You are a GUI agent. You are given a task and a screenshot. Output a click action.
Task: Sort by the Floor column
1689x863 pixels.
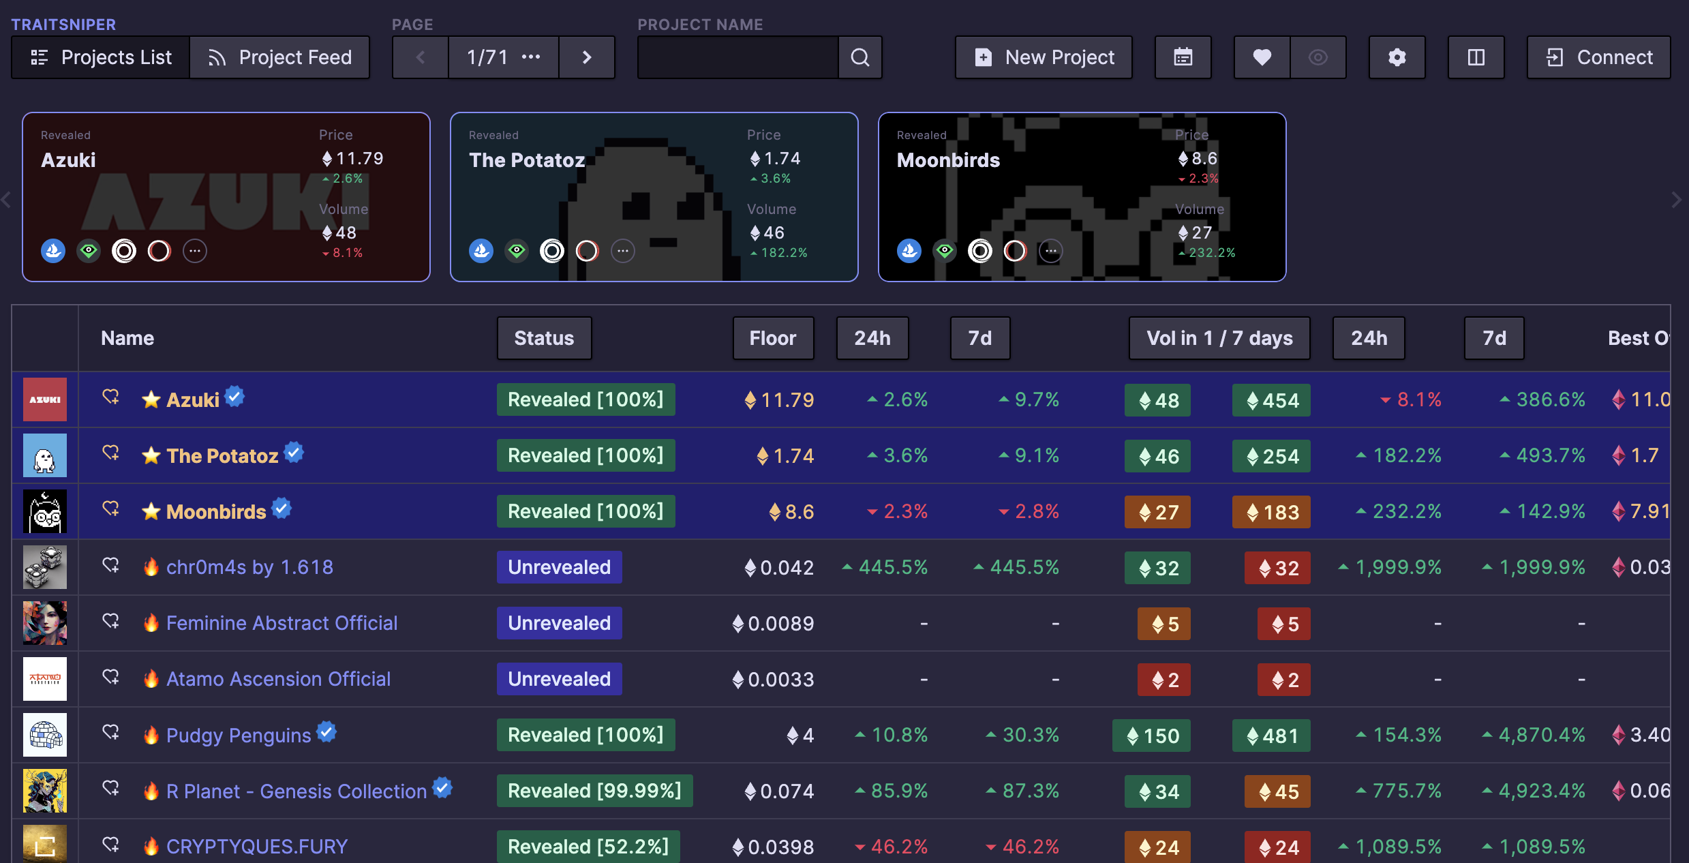coord(773,338)
